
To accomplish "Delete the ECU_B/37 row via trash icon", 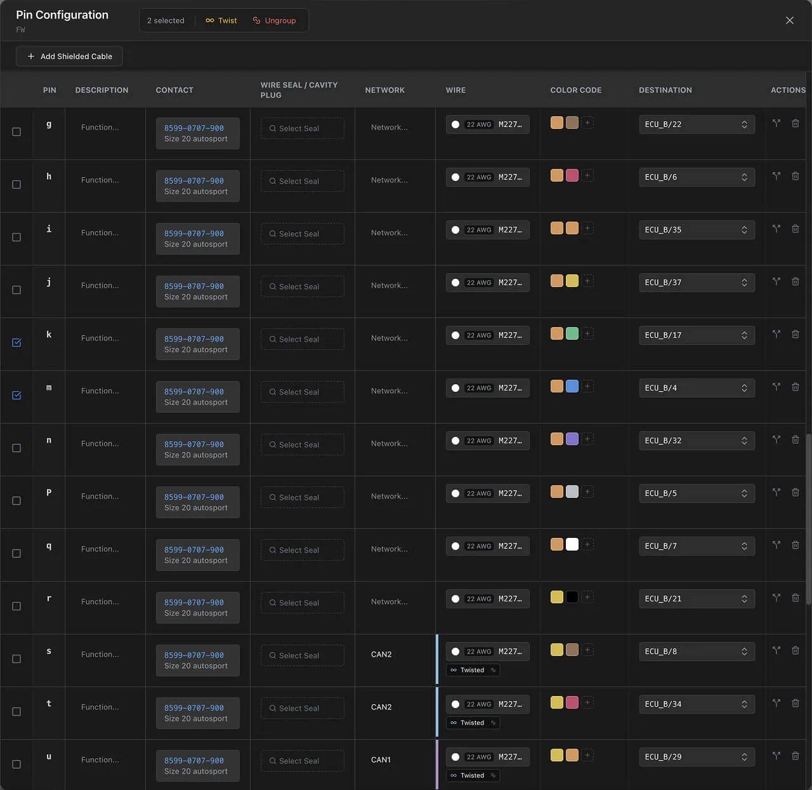I will pos(796,281).
